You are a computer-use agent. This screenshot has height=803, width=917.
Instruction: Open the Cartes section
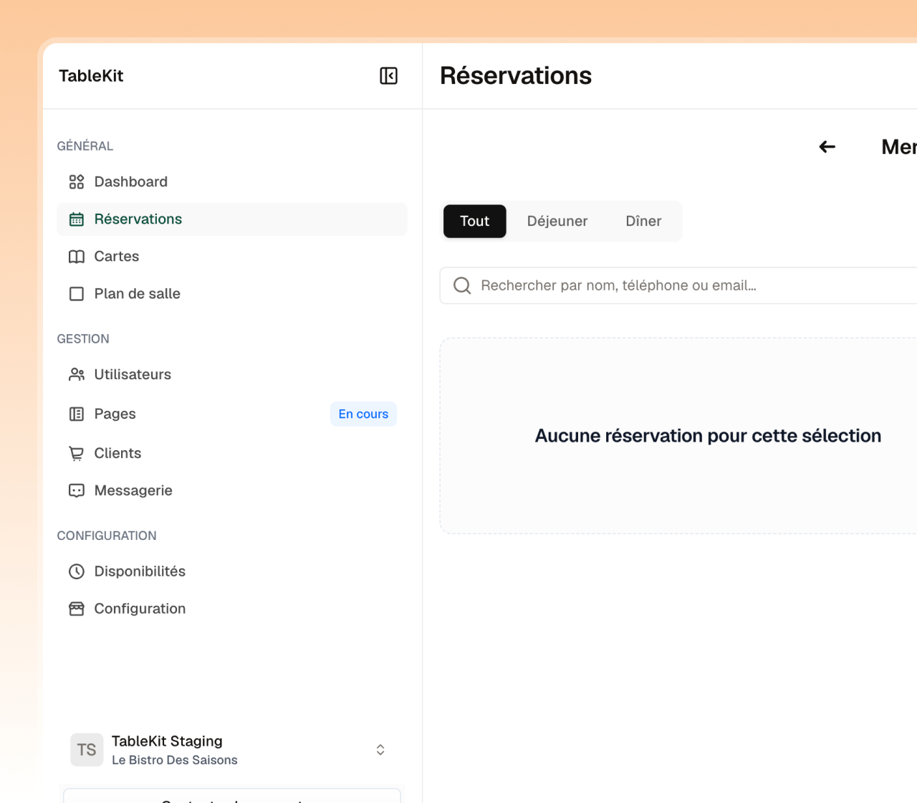tap(232, 257)
